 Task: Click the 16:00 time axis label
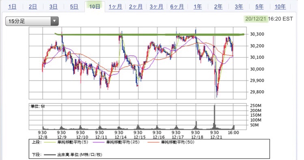pyautogui.click(x=233, y=133)
